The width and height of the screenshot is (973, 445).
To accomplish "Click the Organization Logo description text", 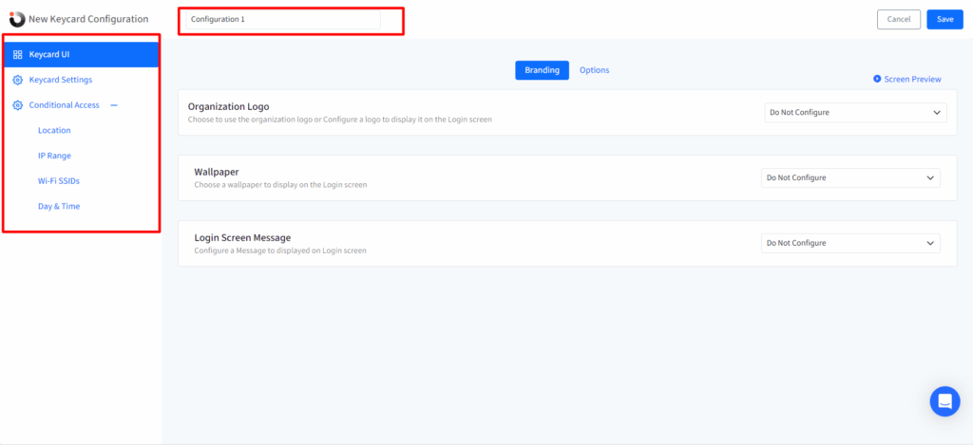I will pyautogui.click(x=340, y=120).
